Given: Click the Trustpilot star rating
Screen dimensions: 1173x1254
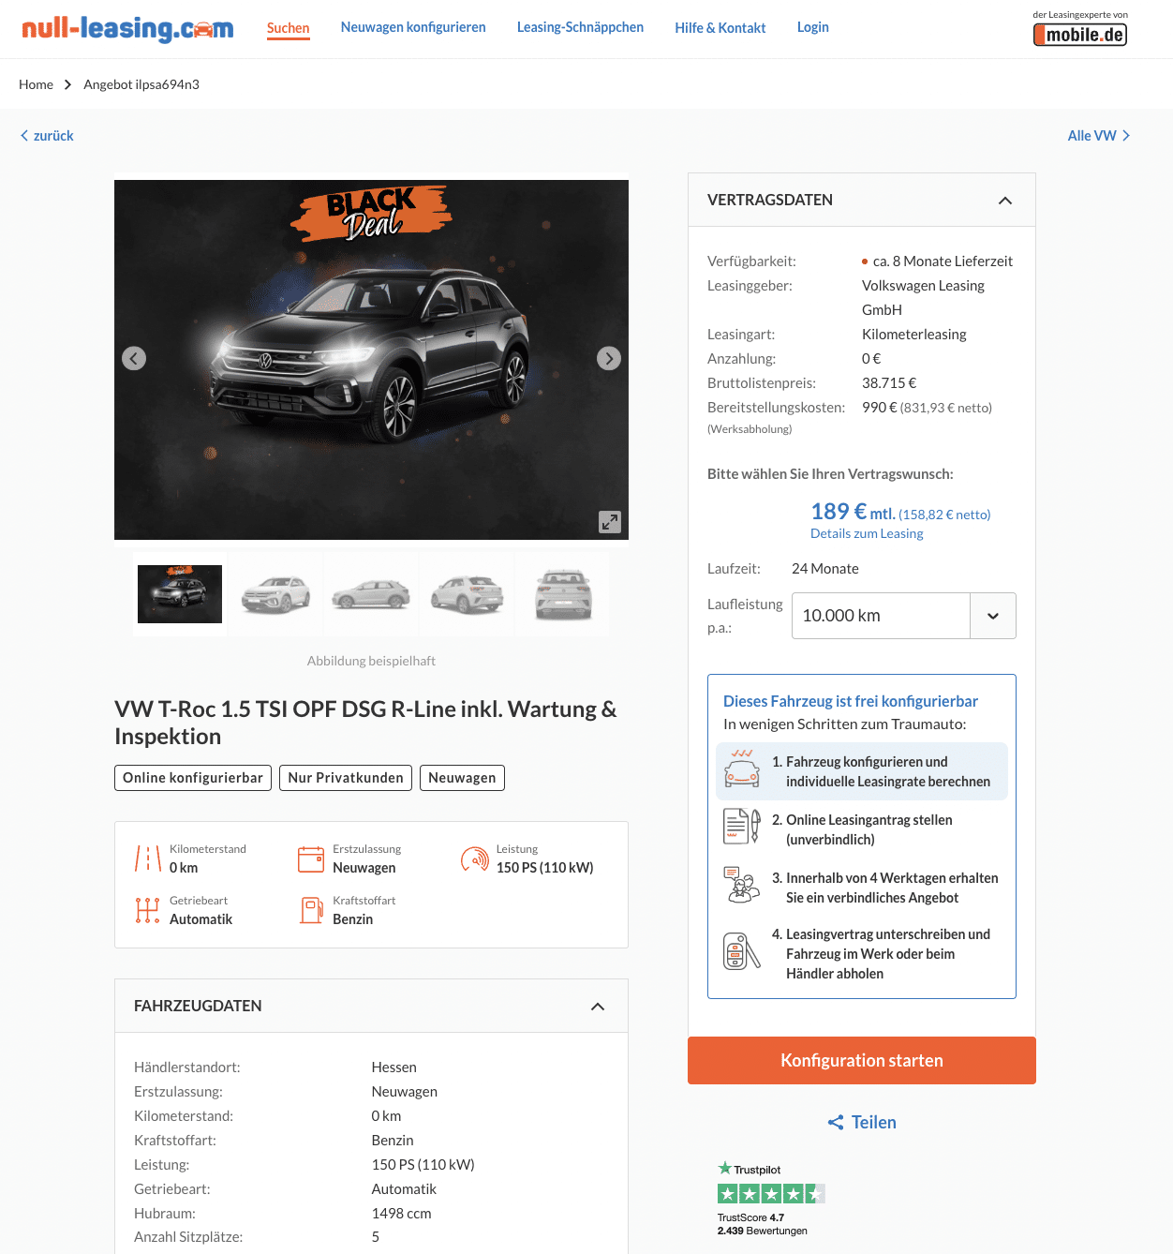Looking at the screenshot, I should tap(771, 1193).
